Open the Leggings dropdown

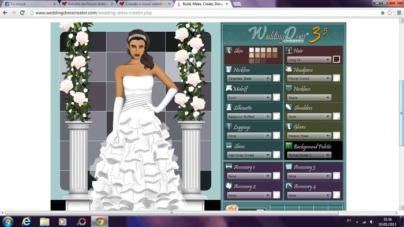249,136
